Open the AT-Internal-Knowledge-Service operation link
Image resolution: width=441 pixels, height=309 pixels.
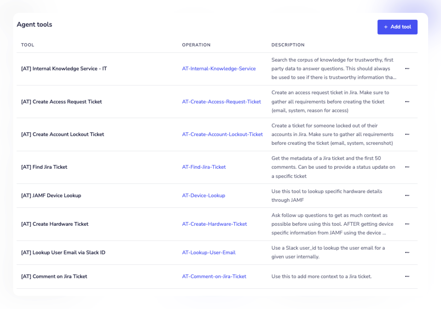coord(219,69)
